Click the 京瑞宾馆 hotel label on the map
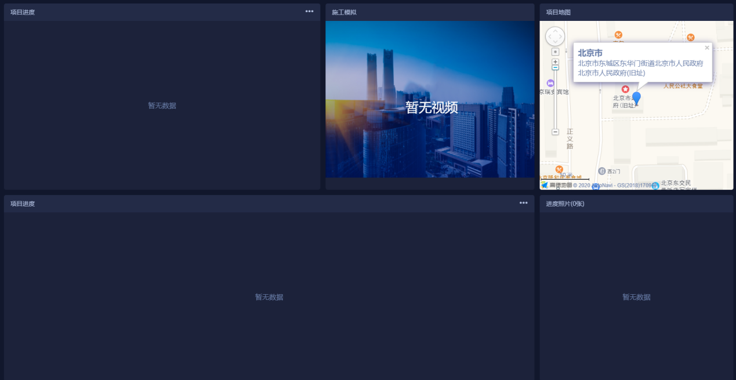 (554, 92)
